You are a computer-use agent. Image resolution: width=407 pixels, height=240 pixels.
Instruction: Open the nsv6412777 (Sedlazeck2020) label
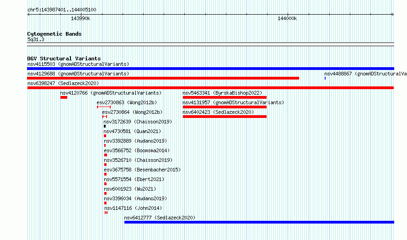160,218
